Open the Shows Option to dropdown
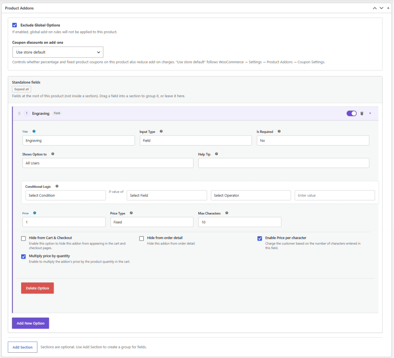 click(x=108, y=163)
